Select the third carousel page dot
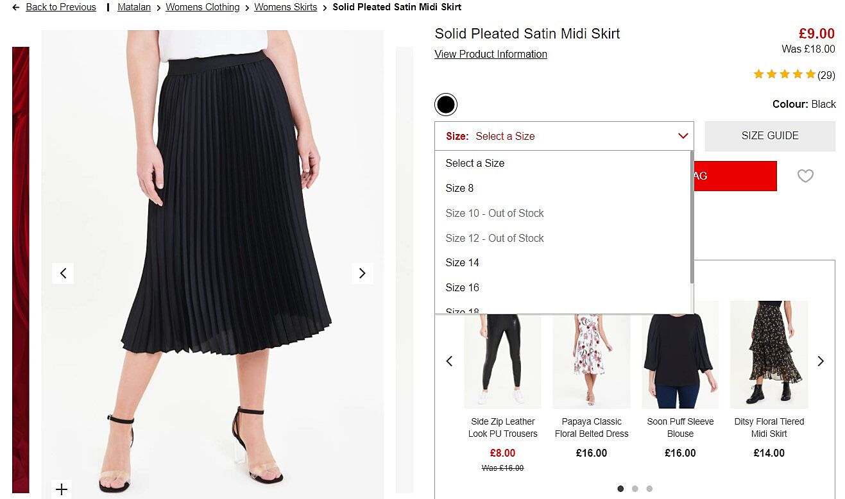The height and width of the screenshot is (499, 845). click(x=649, y=489)
